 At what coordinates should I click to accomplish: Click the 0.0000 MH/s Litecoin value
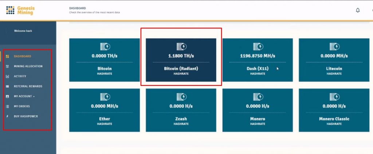[334, 56]
